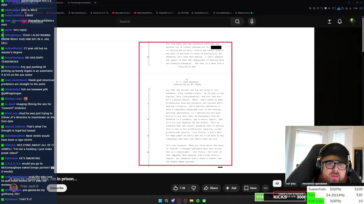This screenshot has width=364, height=204.
Task: Subscribe to the Free Jack D channel
Action: coord(57,188)
